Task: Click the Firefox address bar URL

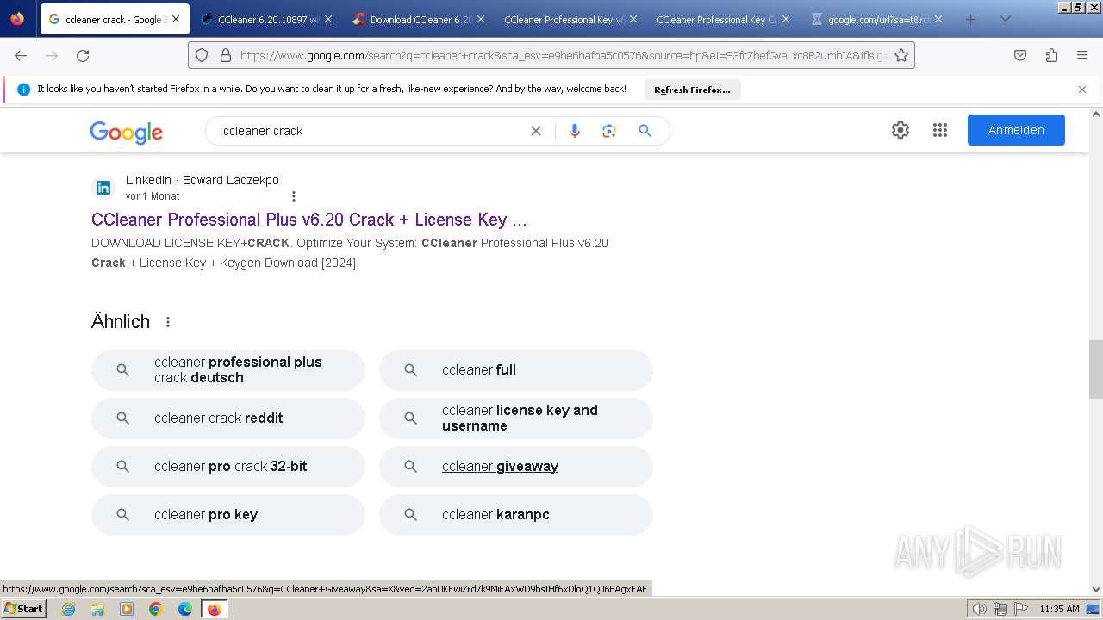Action: pyautogui.click(x=564, y=55)
